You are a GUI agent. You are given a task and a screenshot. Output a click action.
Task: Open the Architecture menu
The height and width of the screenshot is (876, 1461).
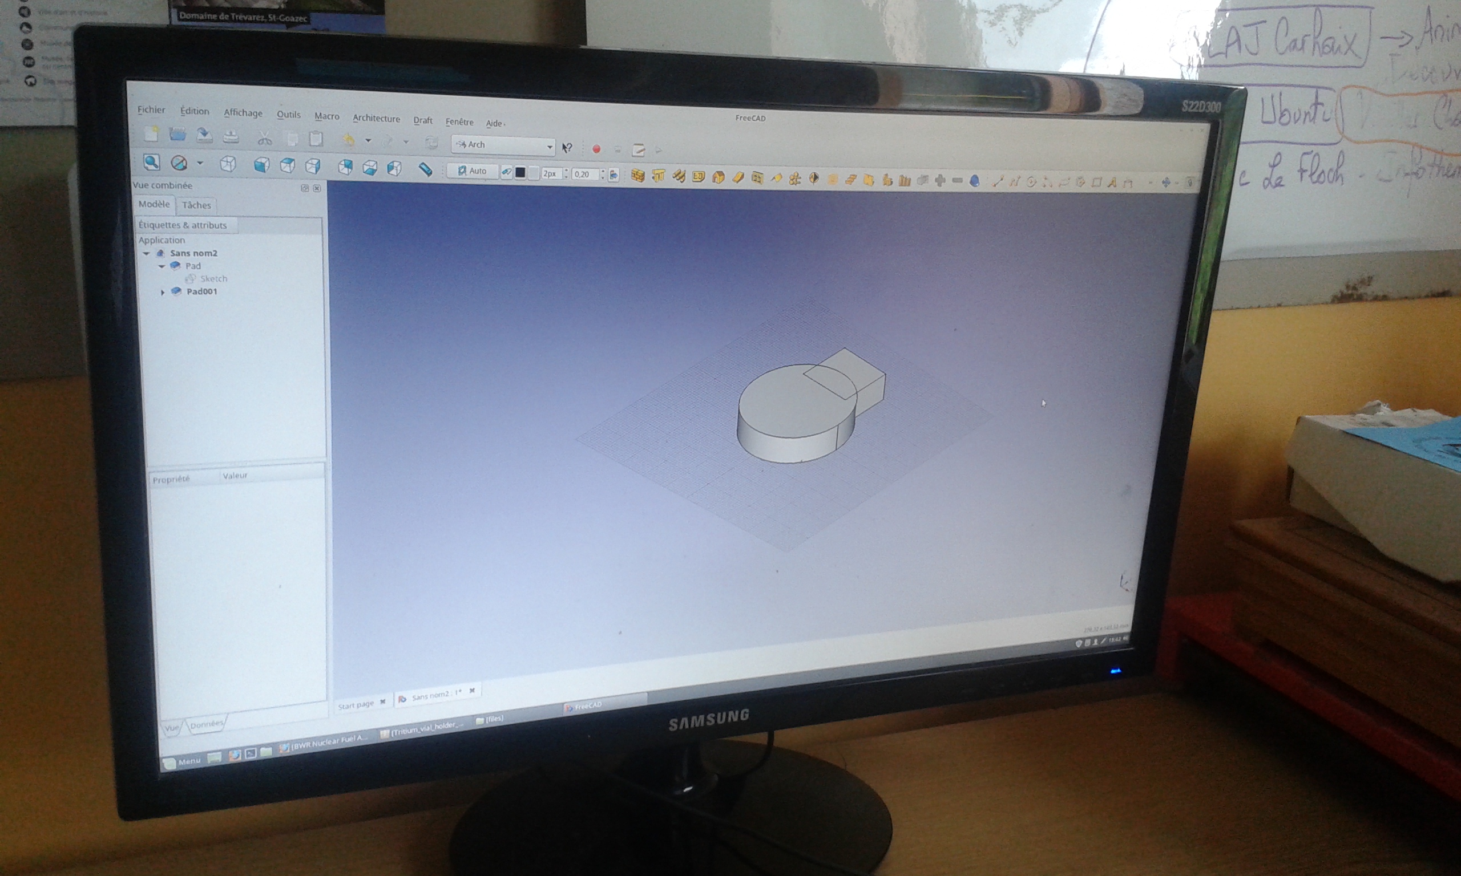pyautogui.click(x=376, y=118)
